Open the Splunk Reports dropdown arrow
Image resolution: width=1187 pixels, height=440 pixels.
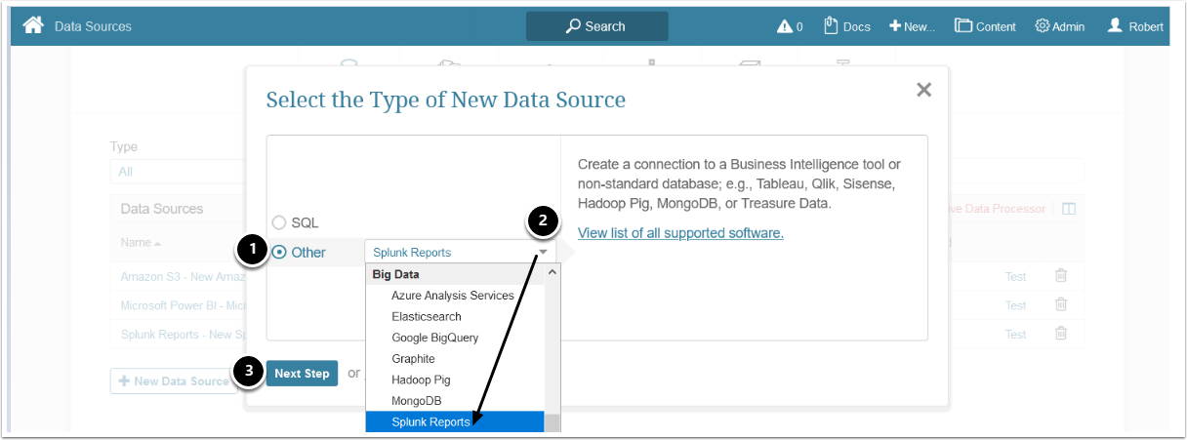[x=544, y=252]
